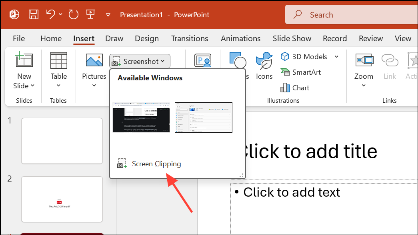
Task: Click the Save icon in title bar
Action: [x=34, y=15]
